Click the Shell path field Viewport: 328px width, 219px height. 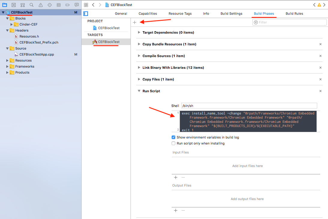[249, 106]
